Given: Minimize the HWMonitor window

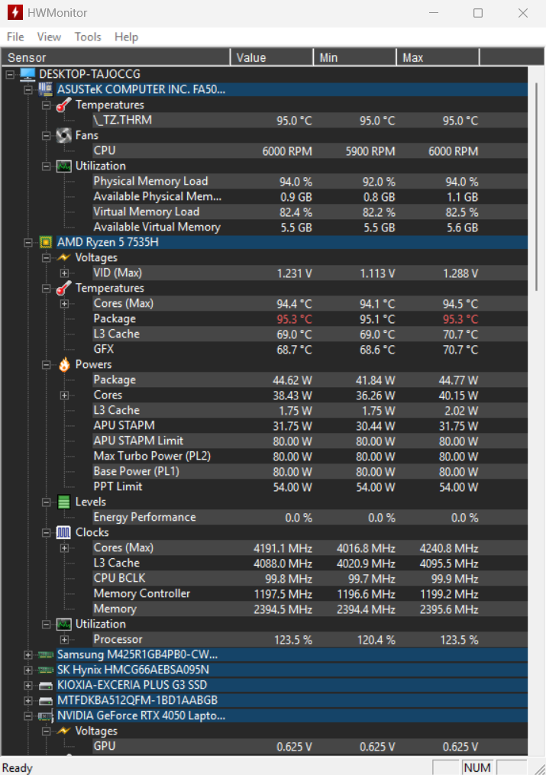Looking at the screenshot, I should tap(434, 12).
